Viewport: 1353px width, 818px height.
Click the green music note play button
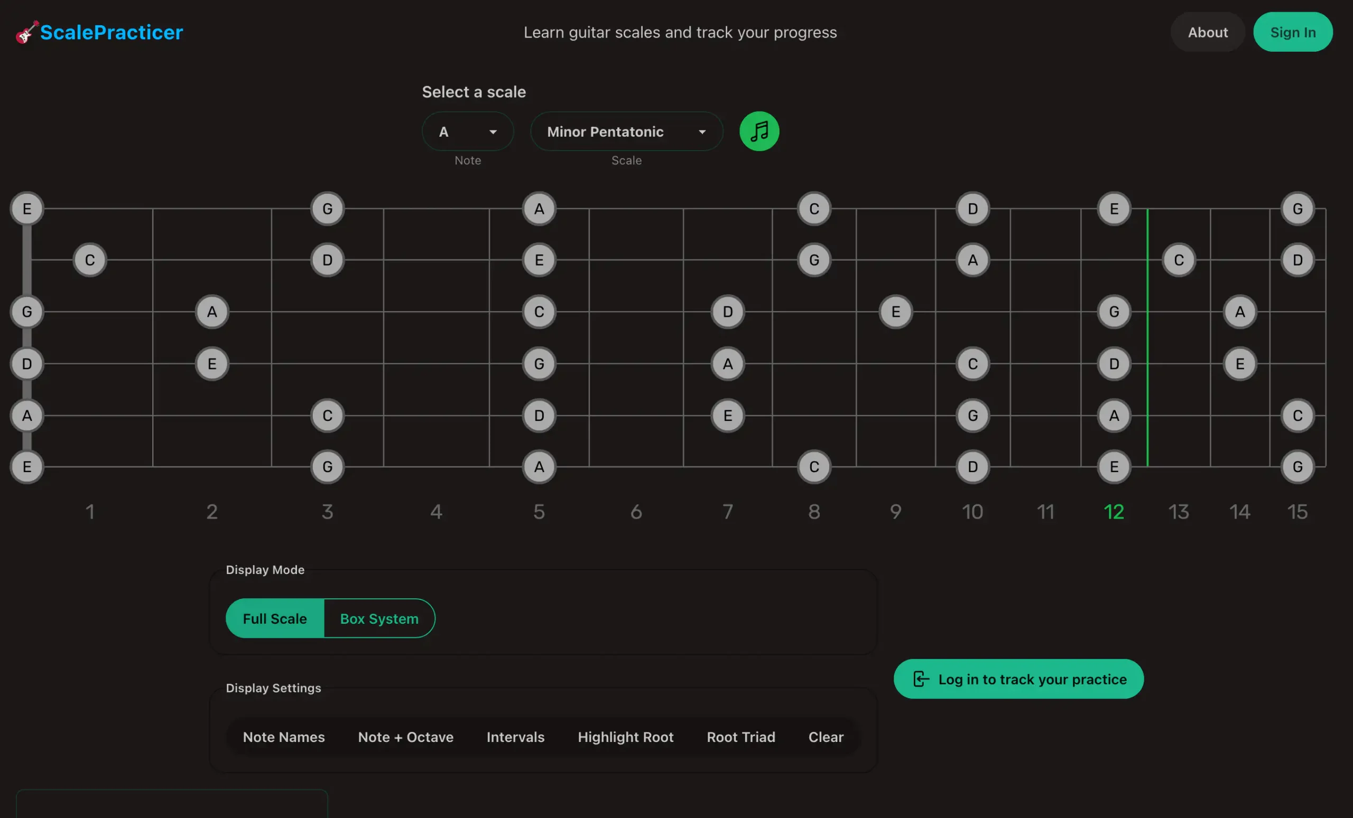[759, 131]
